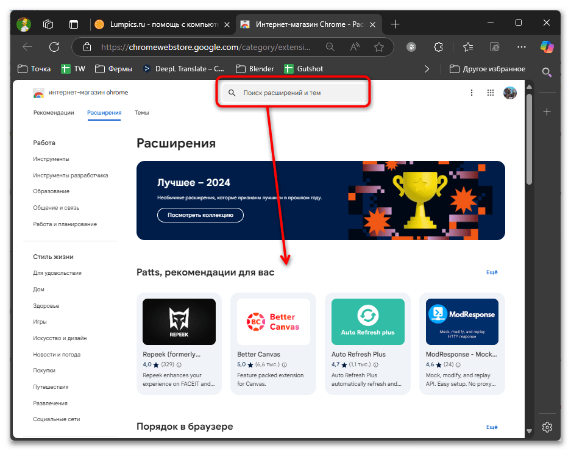Open the Google apps grid
The height and width of the screenshot is (451, 571).
[491, 93]
